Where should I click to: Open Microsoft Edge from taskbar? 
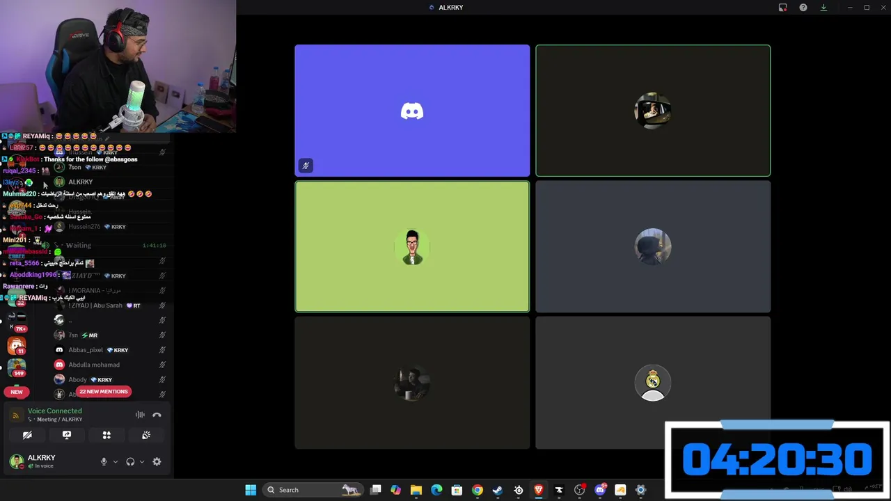[x=436, y=490]
